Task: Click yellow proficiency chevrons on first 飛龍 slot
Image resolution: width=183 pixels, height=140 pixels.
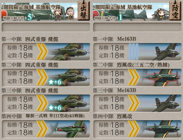Action: (42, 52)
